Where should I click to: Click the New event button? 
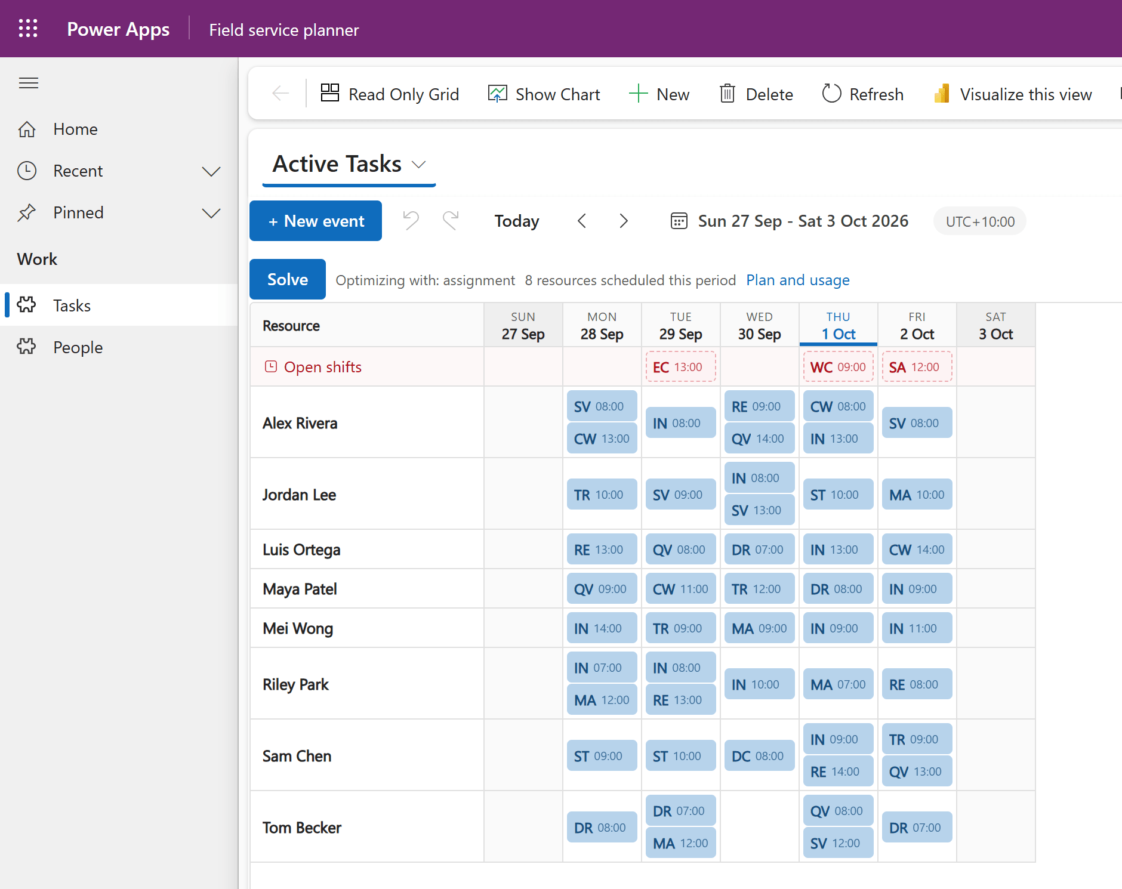316,221
